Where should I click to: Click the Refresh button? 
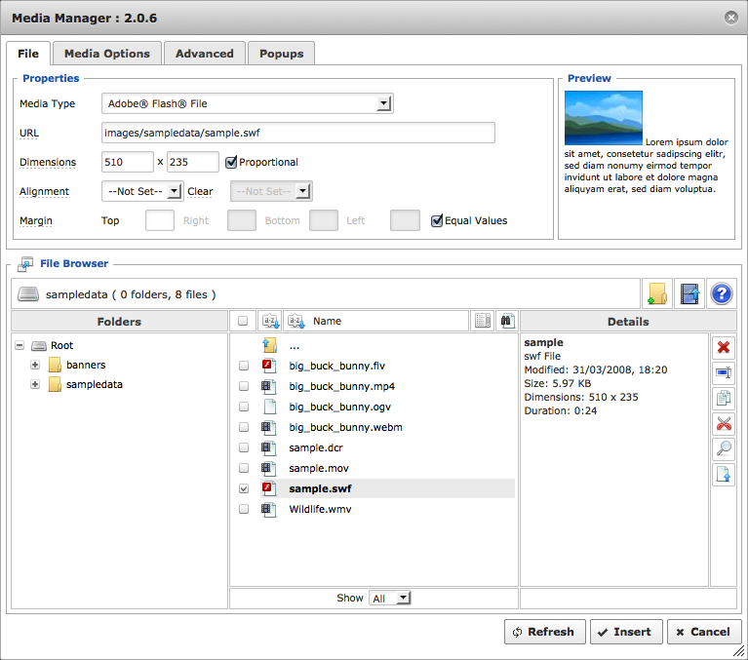(x=545, y=632)
